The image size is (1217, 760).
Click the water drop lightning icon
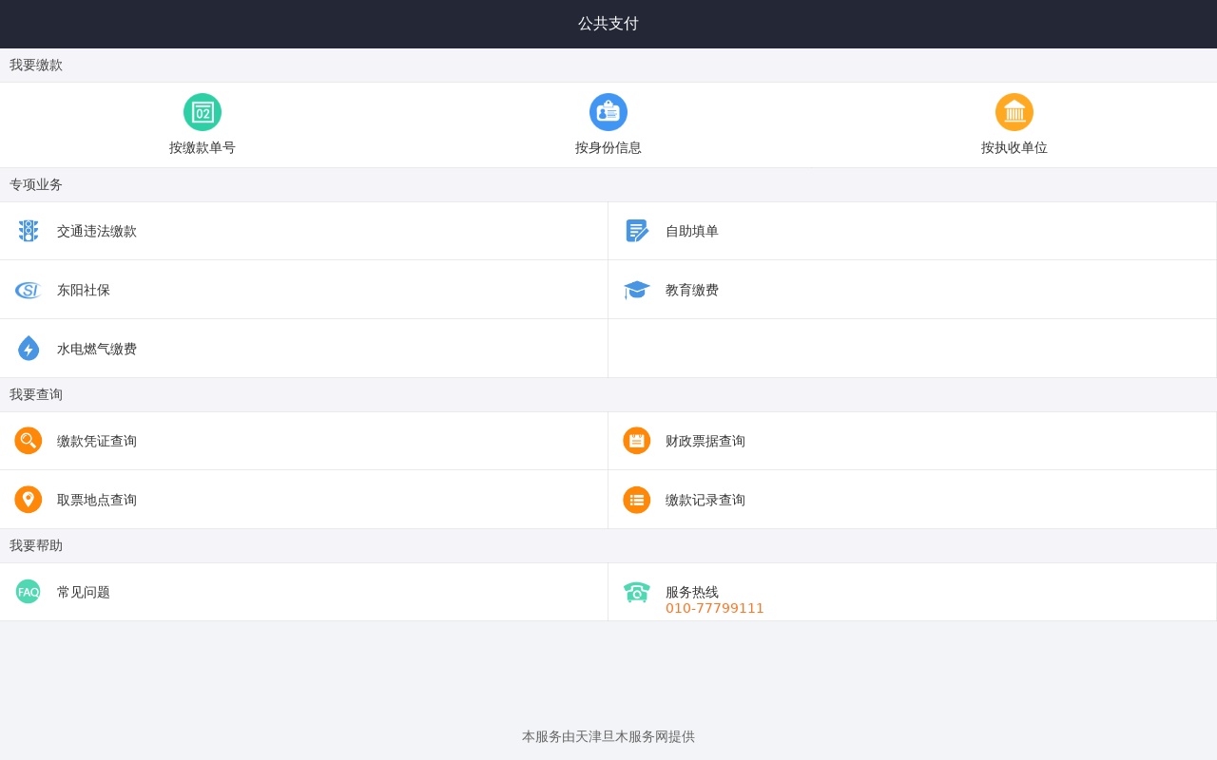tap(29, 349)
